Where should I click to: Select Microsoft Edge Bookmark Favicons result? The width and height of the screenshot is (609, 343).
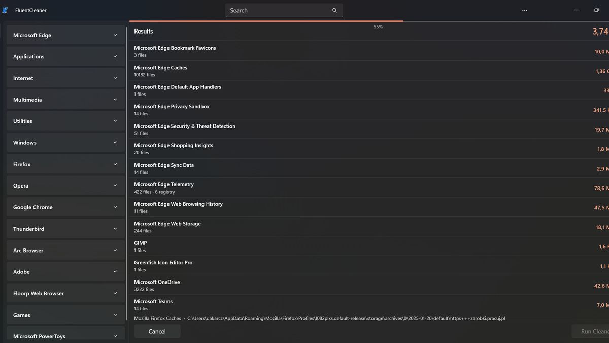369,51
